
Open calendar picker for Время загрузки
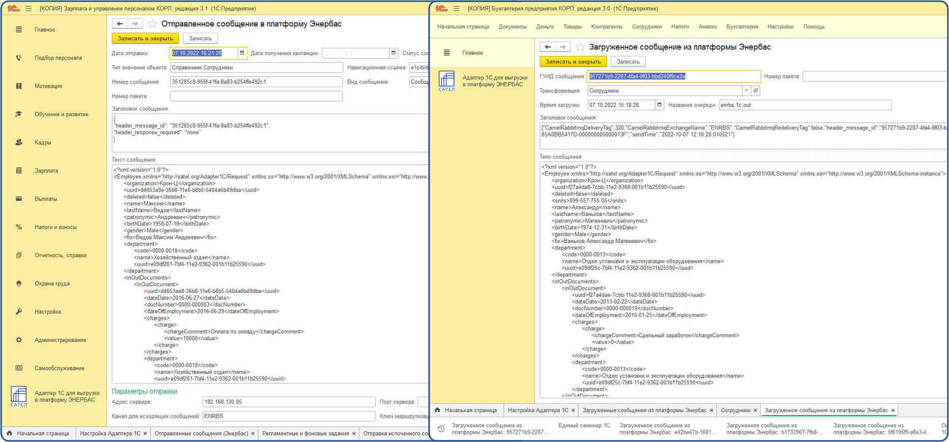tap(659, 105)
